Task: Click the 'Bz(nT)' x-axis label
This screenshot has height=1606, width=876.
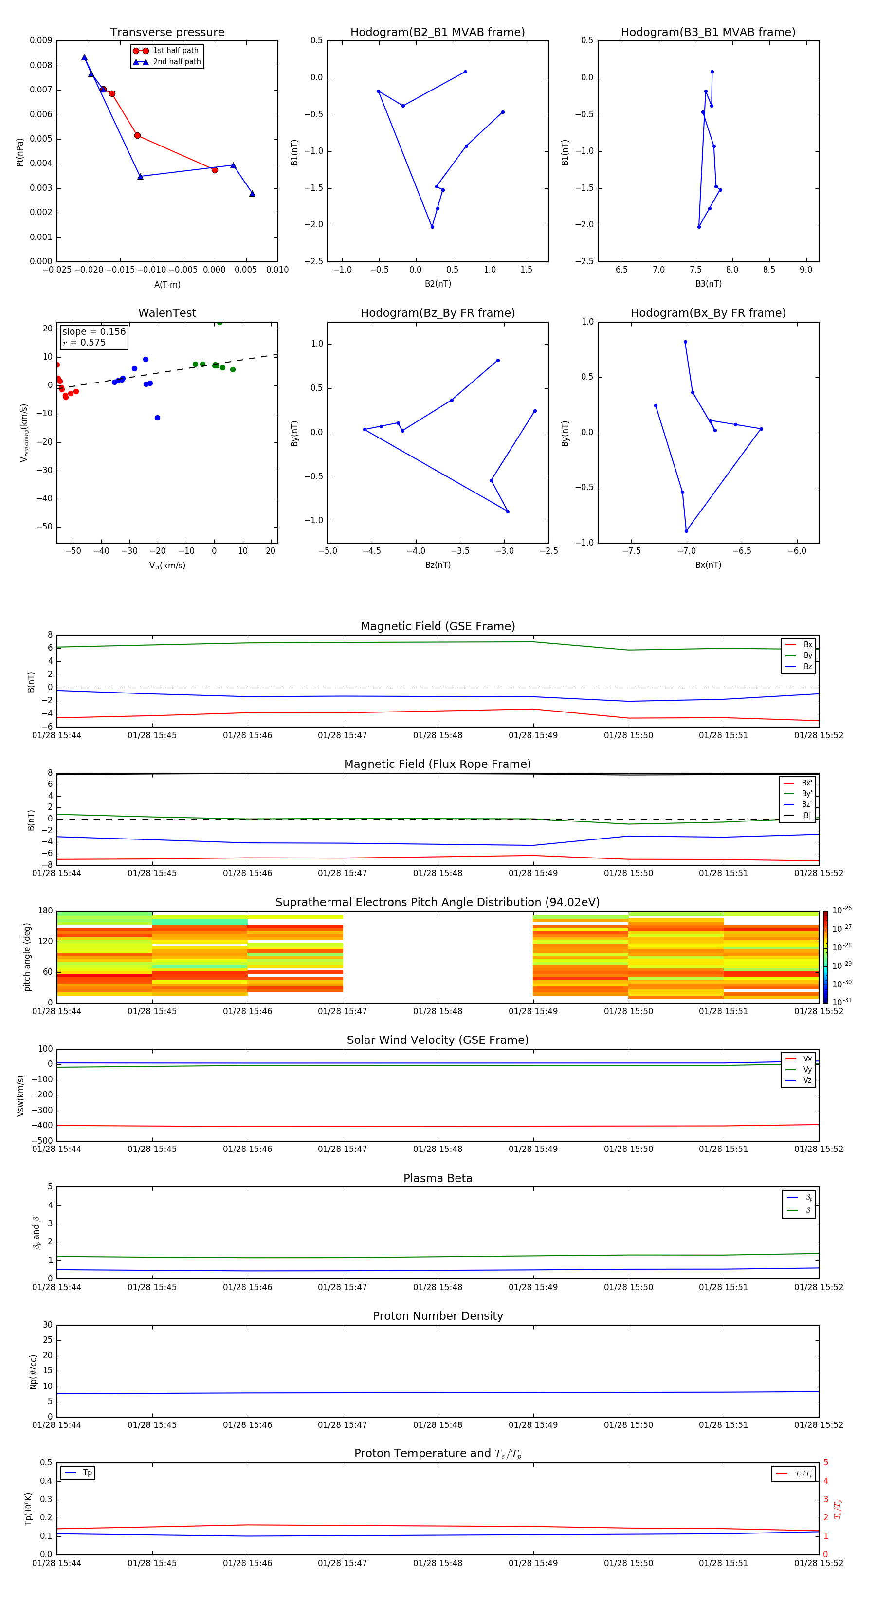Action: coord(438,566)
